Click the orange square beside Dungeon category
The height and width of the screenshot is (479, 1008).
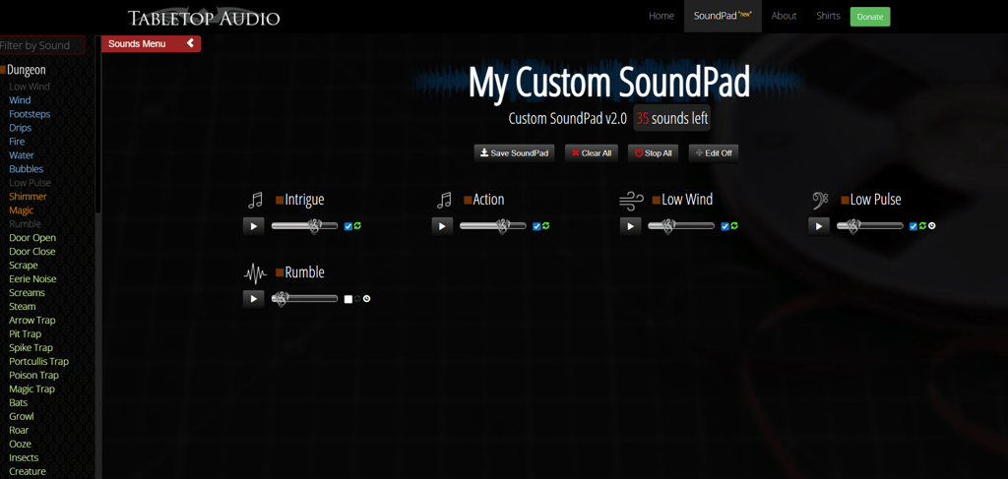tap(3, 70)
